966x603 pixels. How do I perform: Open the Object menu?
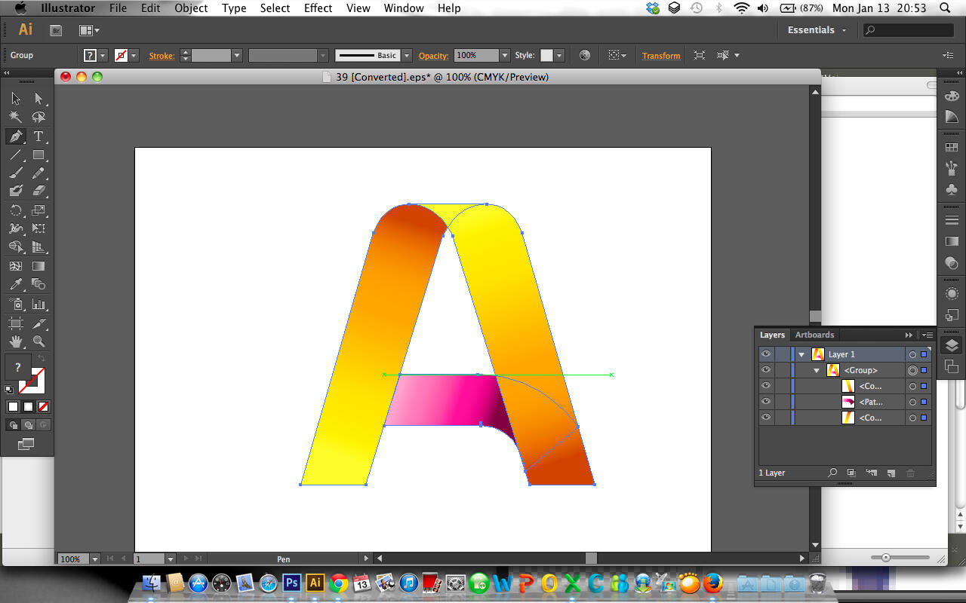coord(191,8)
